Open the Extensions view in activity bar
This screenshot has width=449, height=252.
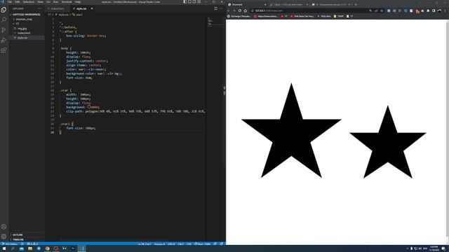[x=4, y=50]
